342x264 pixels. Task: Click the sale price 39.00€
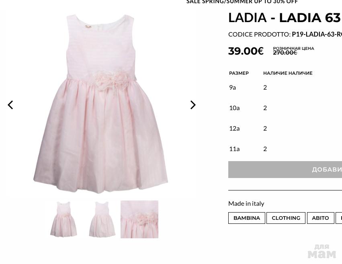click(x=246, y=51)
